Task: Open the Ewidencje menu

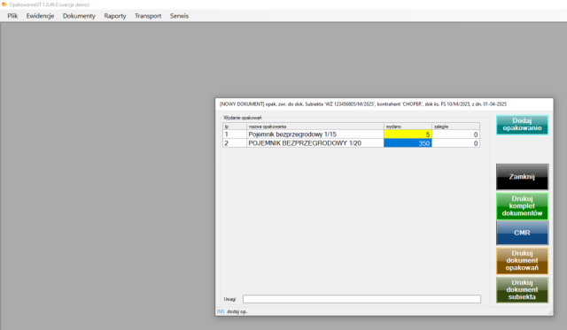Action: click(40, 16)
